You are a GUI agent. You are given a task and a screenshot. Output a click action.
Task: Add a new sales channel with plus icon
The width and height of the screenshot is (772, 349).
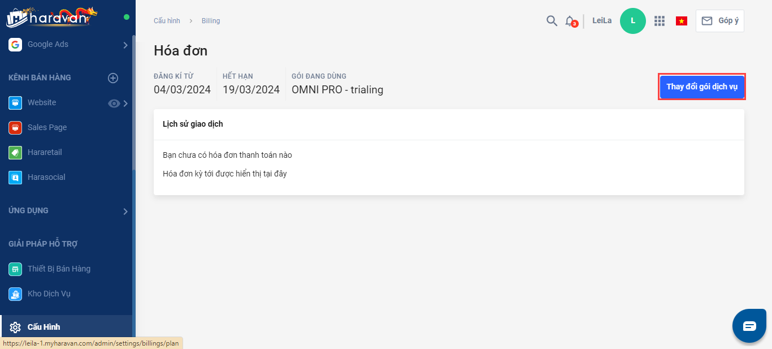coord(113,78)
